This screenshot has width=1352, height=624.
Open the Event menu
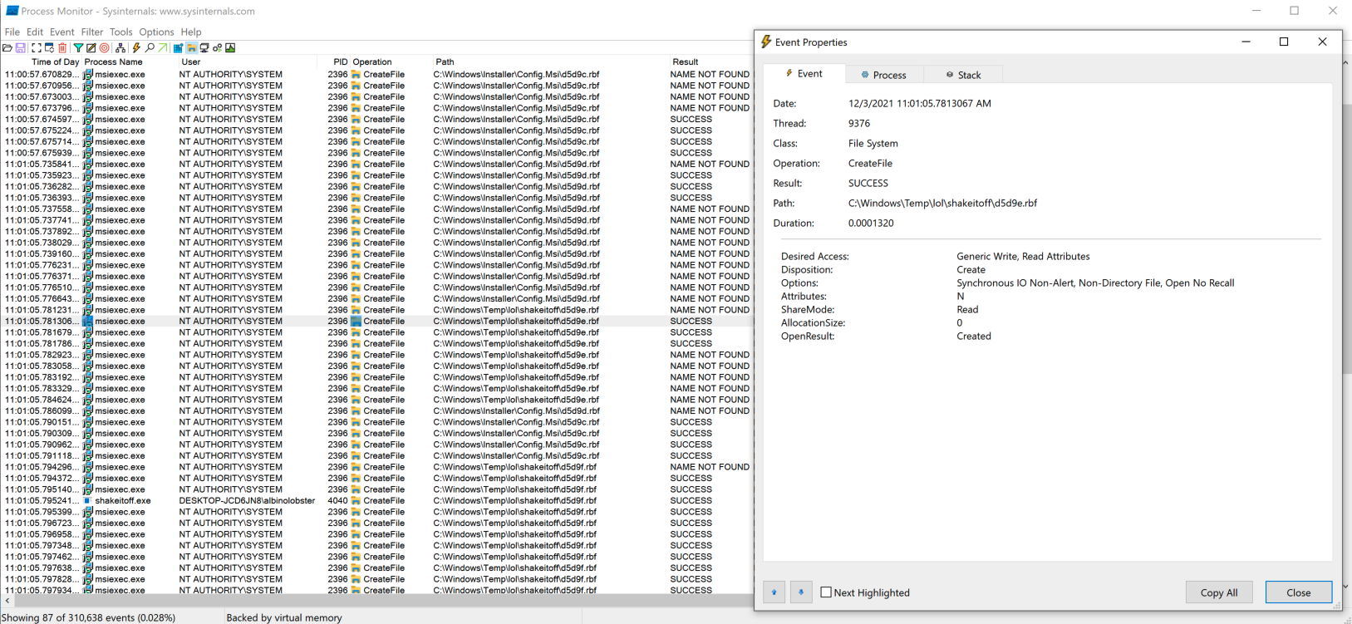(x=61, y=32)
